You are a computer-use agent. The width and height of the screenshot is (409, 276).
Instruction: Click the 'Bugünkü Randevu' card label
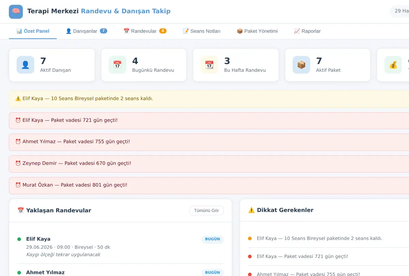(153, 70)
